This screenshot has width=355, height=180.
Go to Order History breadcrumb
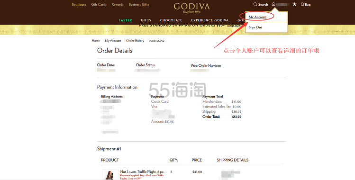tap(135, 41)
